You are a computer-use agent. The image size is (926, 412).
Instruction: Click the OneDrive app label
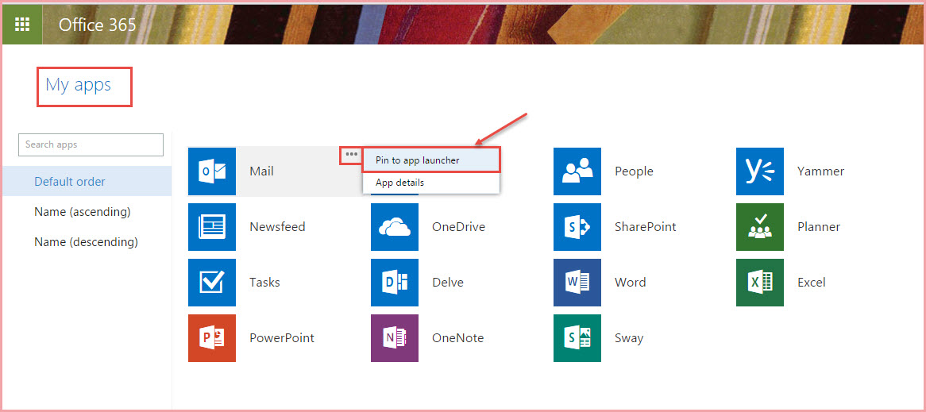coord(458,227)
